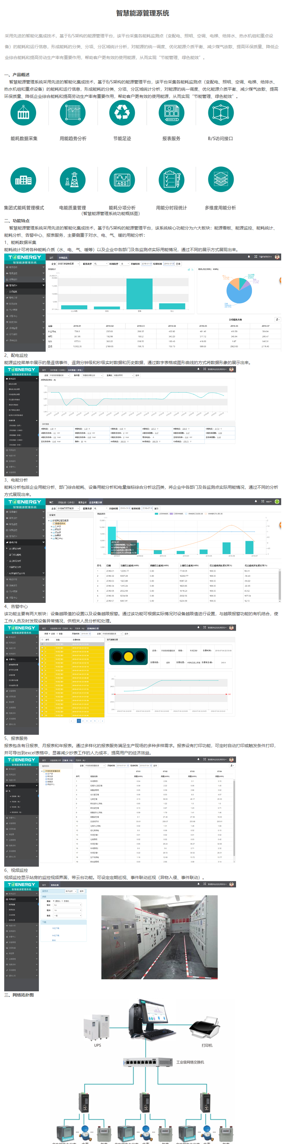Viewport: 286px width, 1144px height.
Task: Select the recycling energy-saving footprint icon
Action: [x=122, y=113]
